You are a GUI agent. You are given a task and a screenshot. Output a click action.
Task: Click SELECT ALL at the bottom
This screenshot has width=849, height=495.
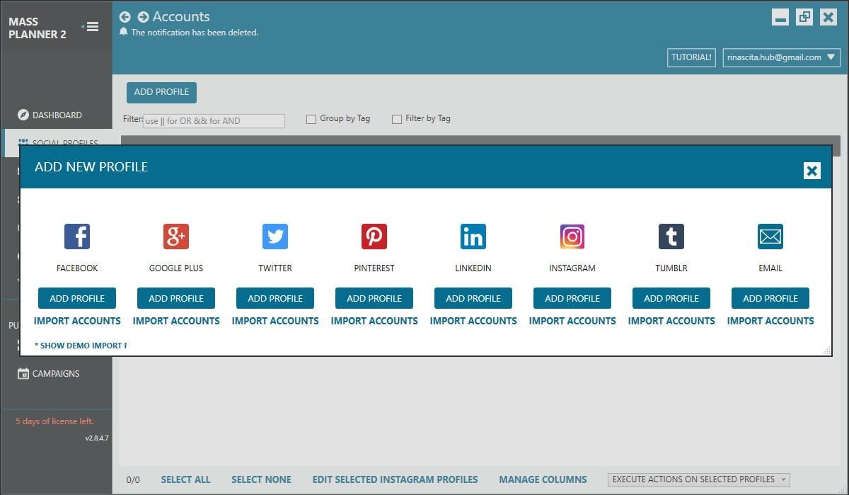point(185,479)
